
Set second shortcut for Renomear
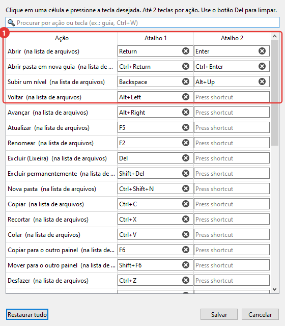click(x=232, y=143)
